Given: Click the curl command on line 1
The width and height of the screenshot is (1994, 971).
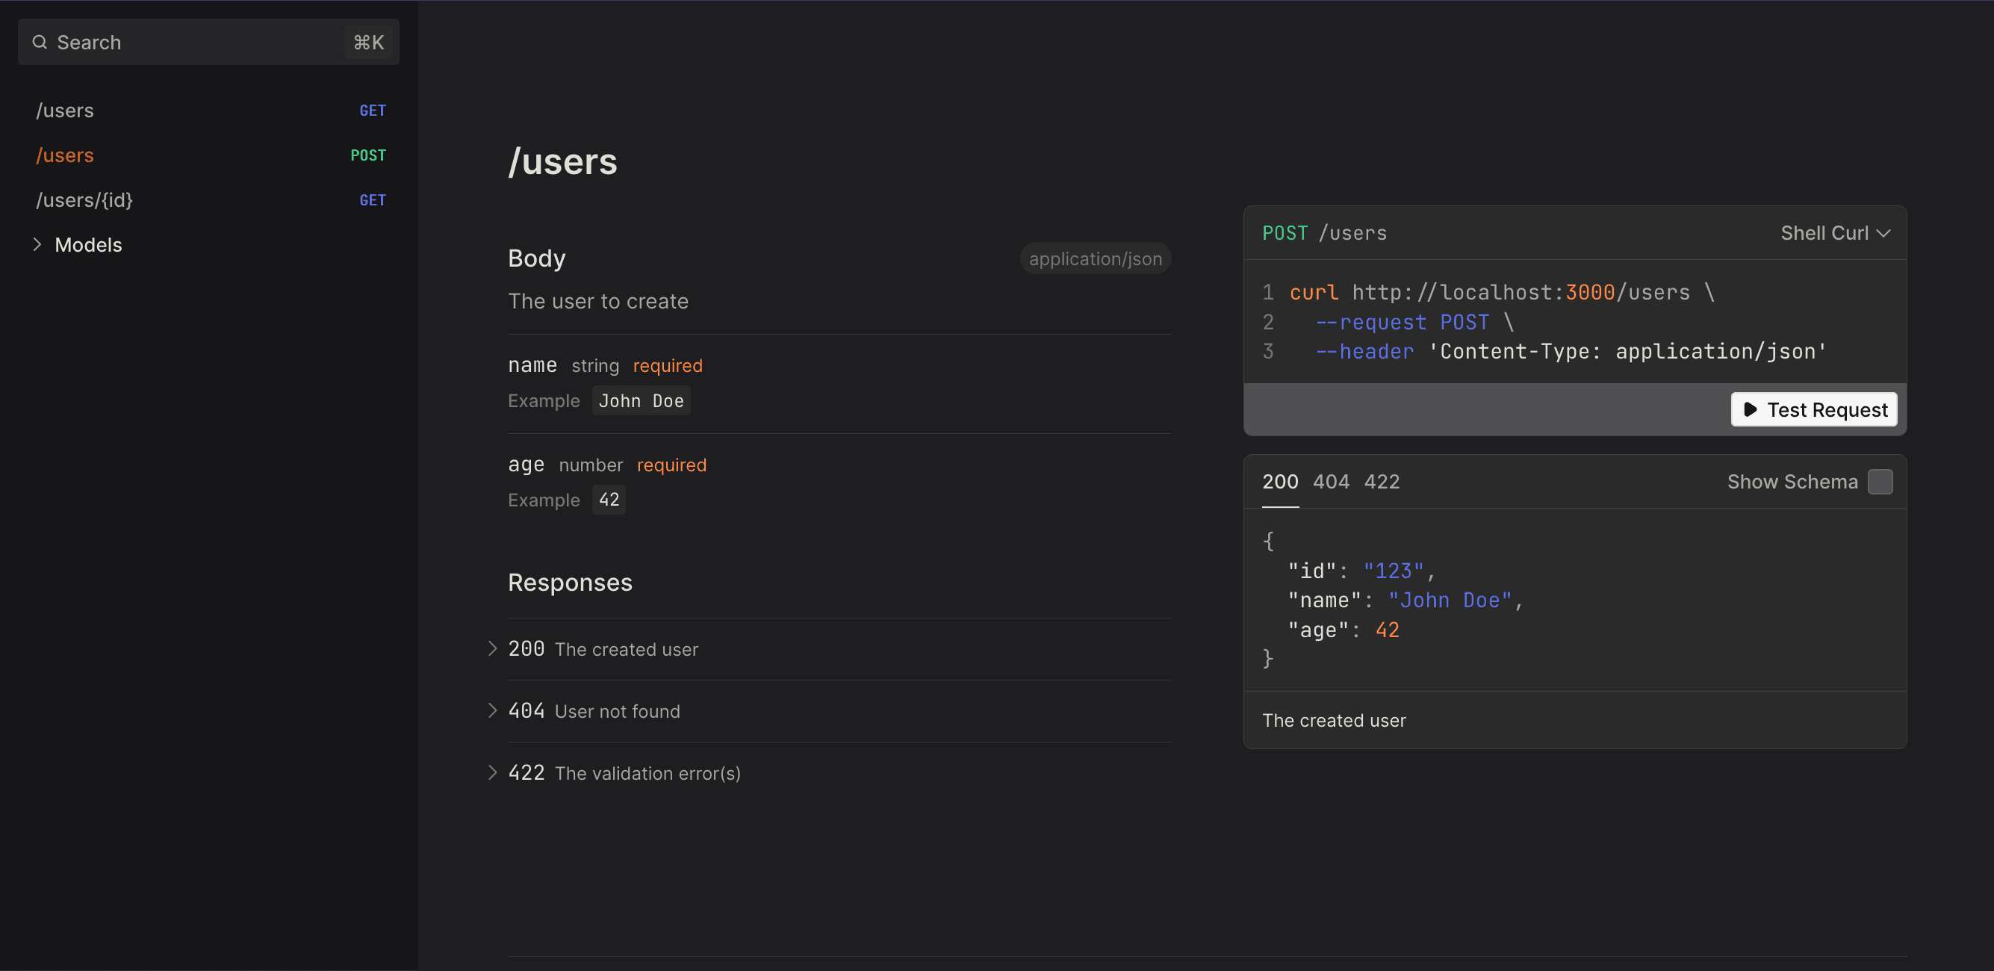Looking at the screenshot, I should [x=1502, y=293].
